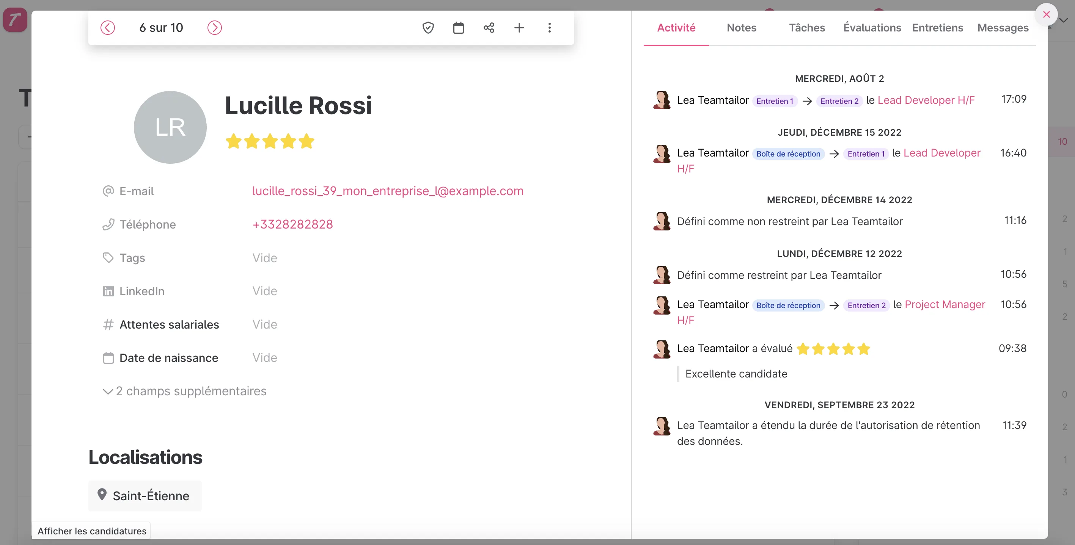Click Entretien 2 tag in Project Manager entry
This screenshot has width=1075, height=545.
(866, 305)
